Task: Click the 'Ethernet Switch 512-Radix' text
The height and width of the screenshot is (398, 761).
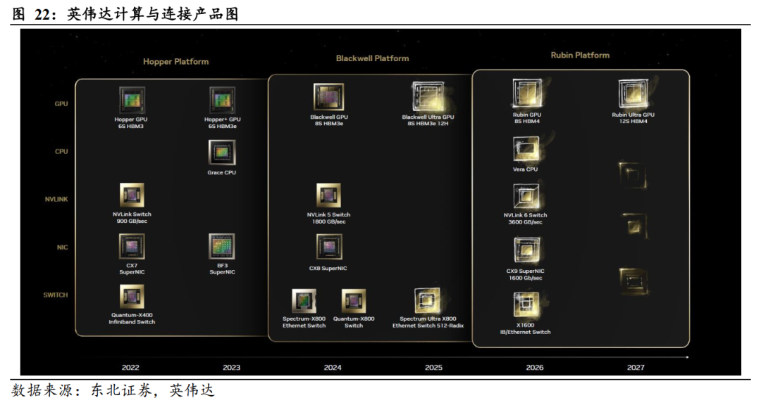Action: coord(428,326)
